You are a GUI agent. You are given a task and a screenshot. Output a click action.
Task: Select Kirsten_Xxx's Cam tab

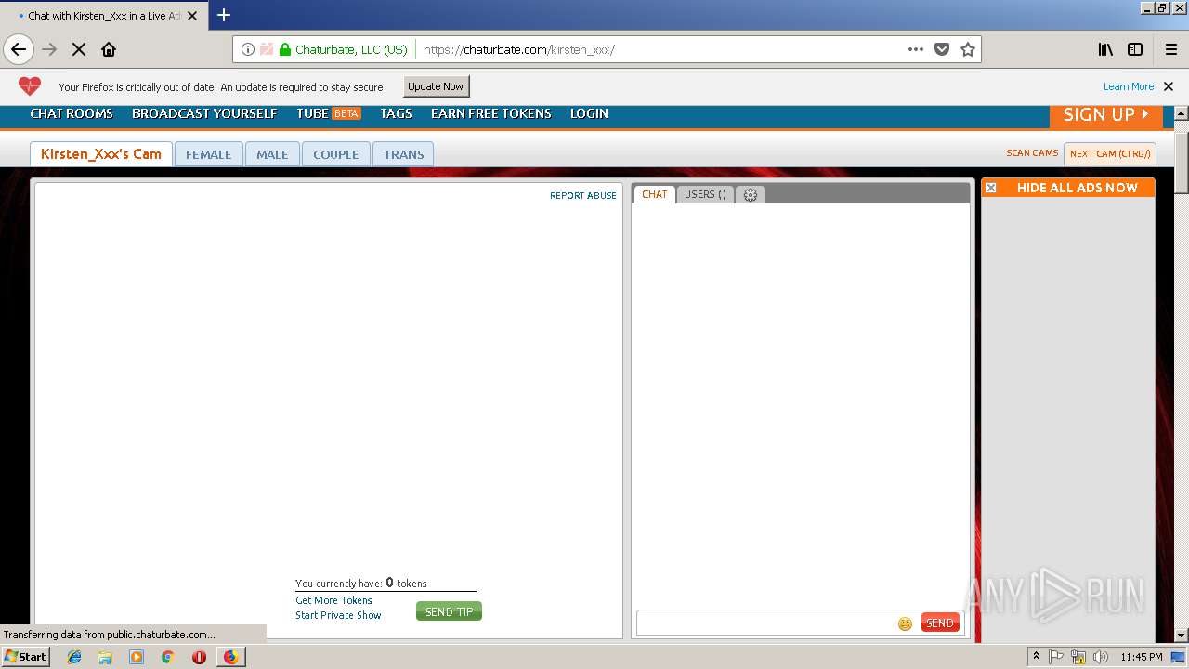(x=101, y=154)
